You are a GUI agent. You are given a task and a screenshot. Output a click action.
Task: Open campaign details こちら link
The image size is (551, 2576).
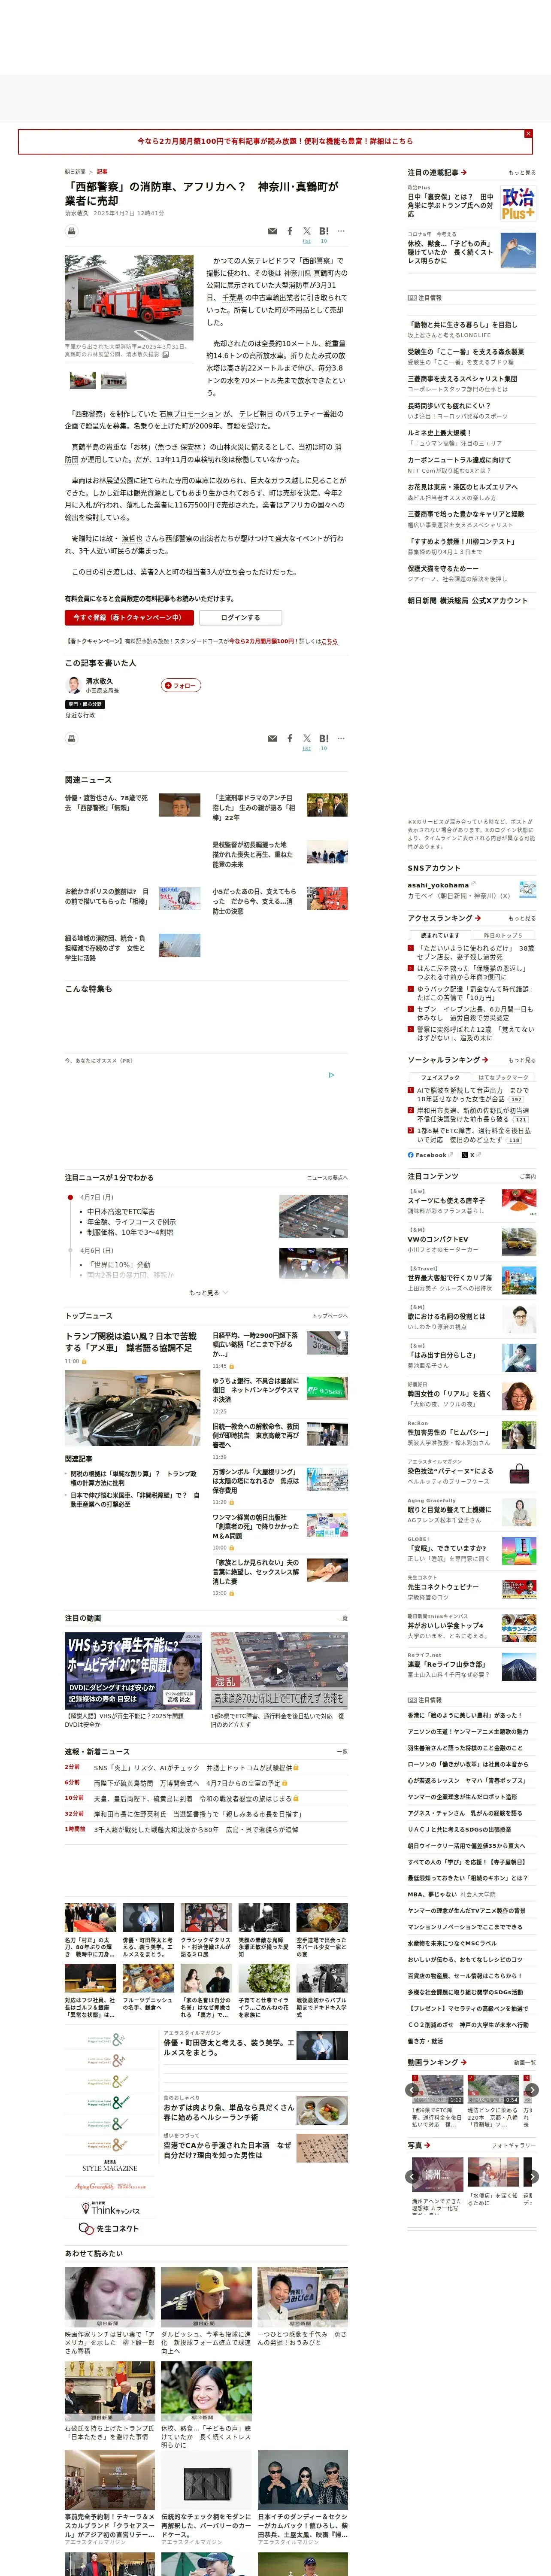coord(329,641)
